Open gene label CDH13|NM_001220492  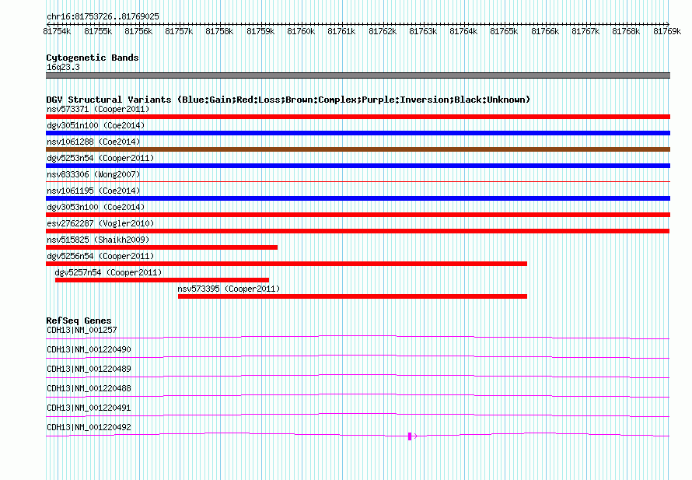tap(89, 427)
